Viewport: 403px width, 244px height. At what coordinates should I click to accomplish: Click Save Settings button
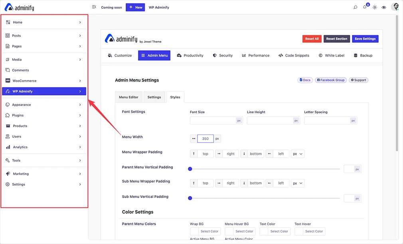click(365, 39)
